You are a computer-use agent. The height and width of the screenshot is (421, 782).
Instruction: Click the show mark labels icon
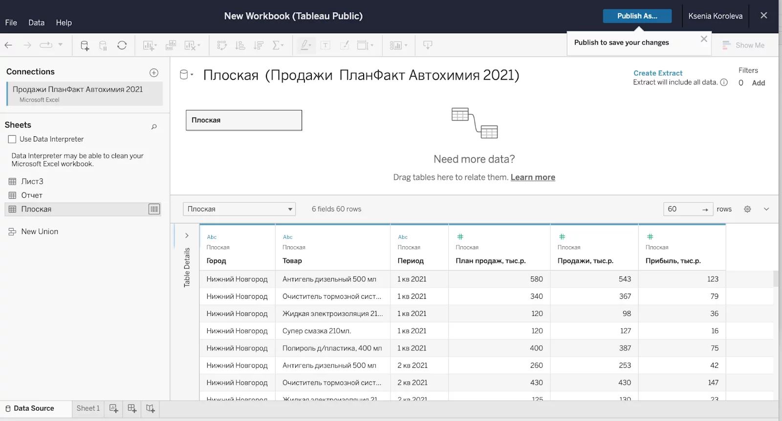[x=326, y=45]
